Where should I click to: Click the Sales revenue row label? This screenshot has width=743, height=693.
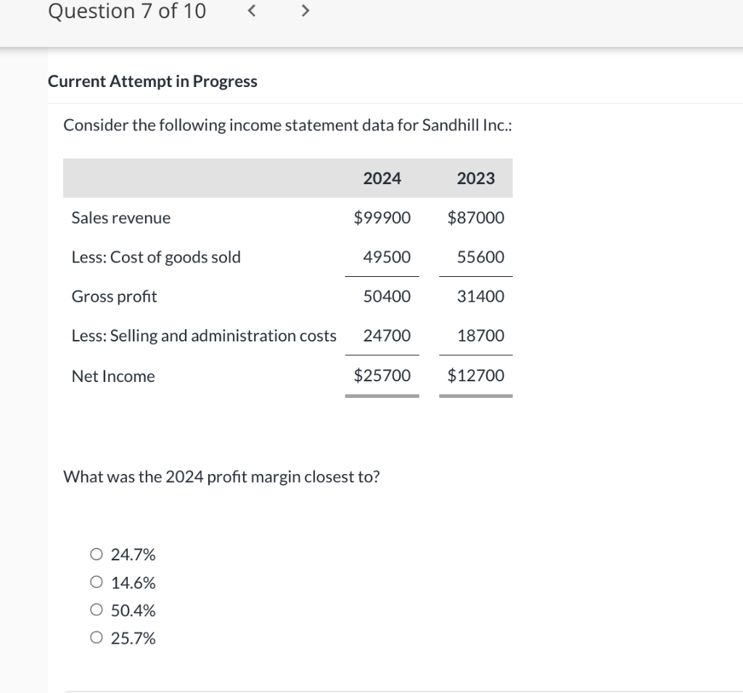[x=120, y=217]
